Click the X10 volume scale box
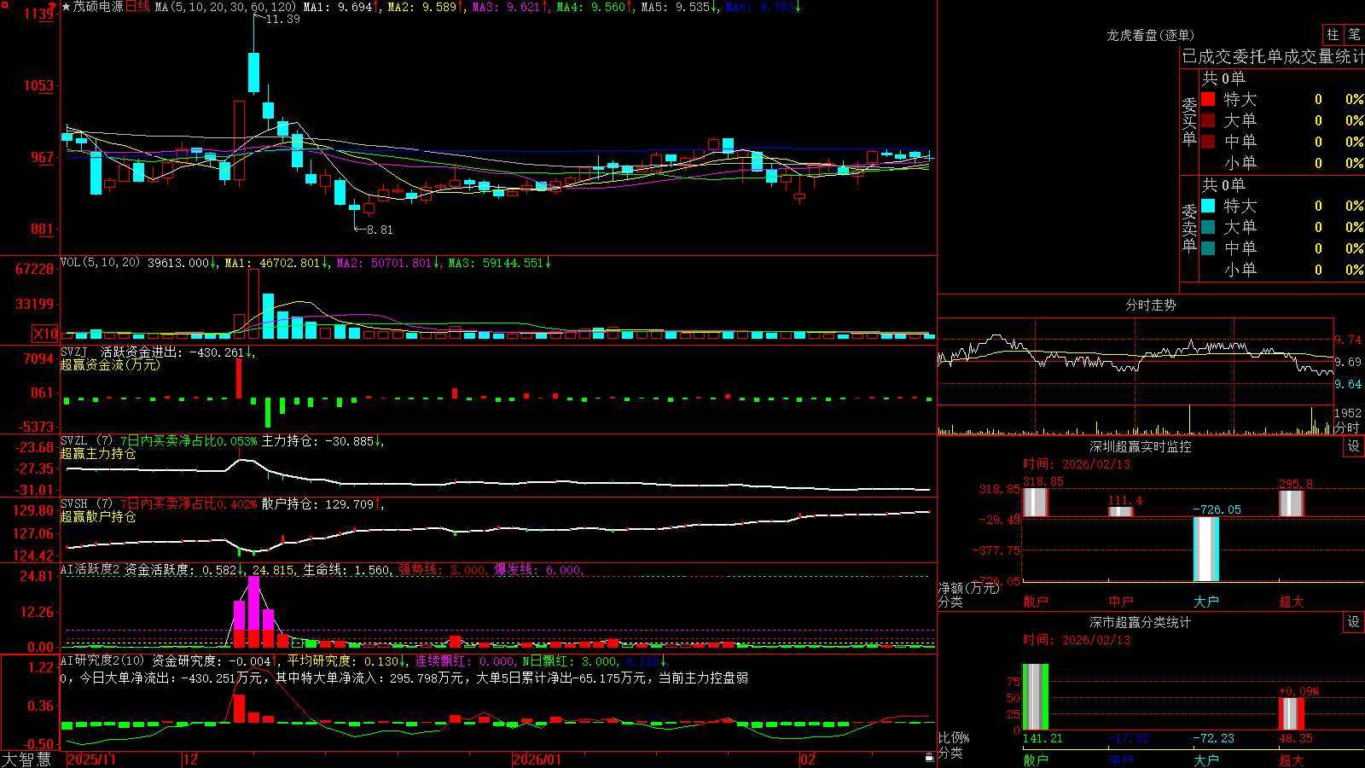This screenshot has width=1365, height=768. pyautogui.click(x=45, y=334)
